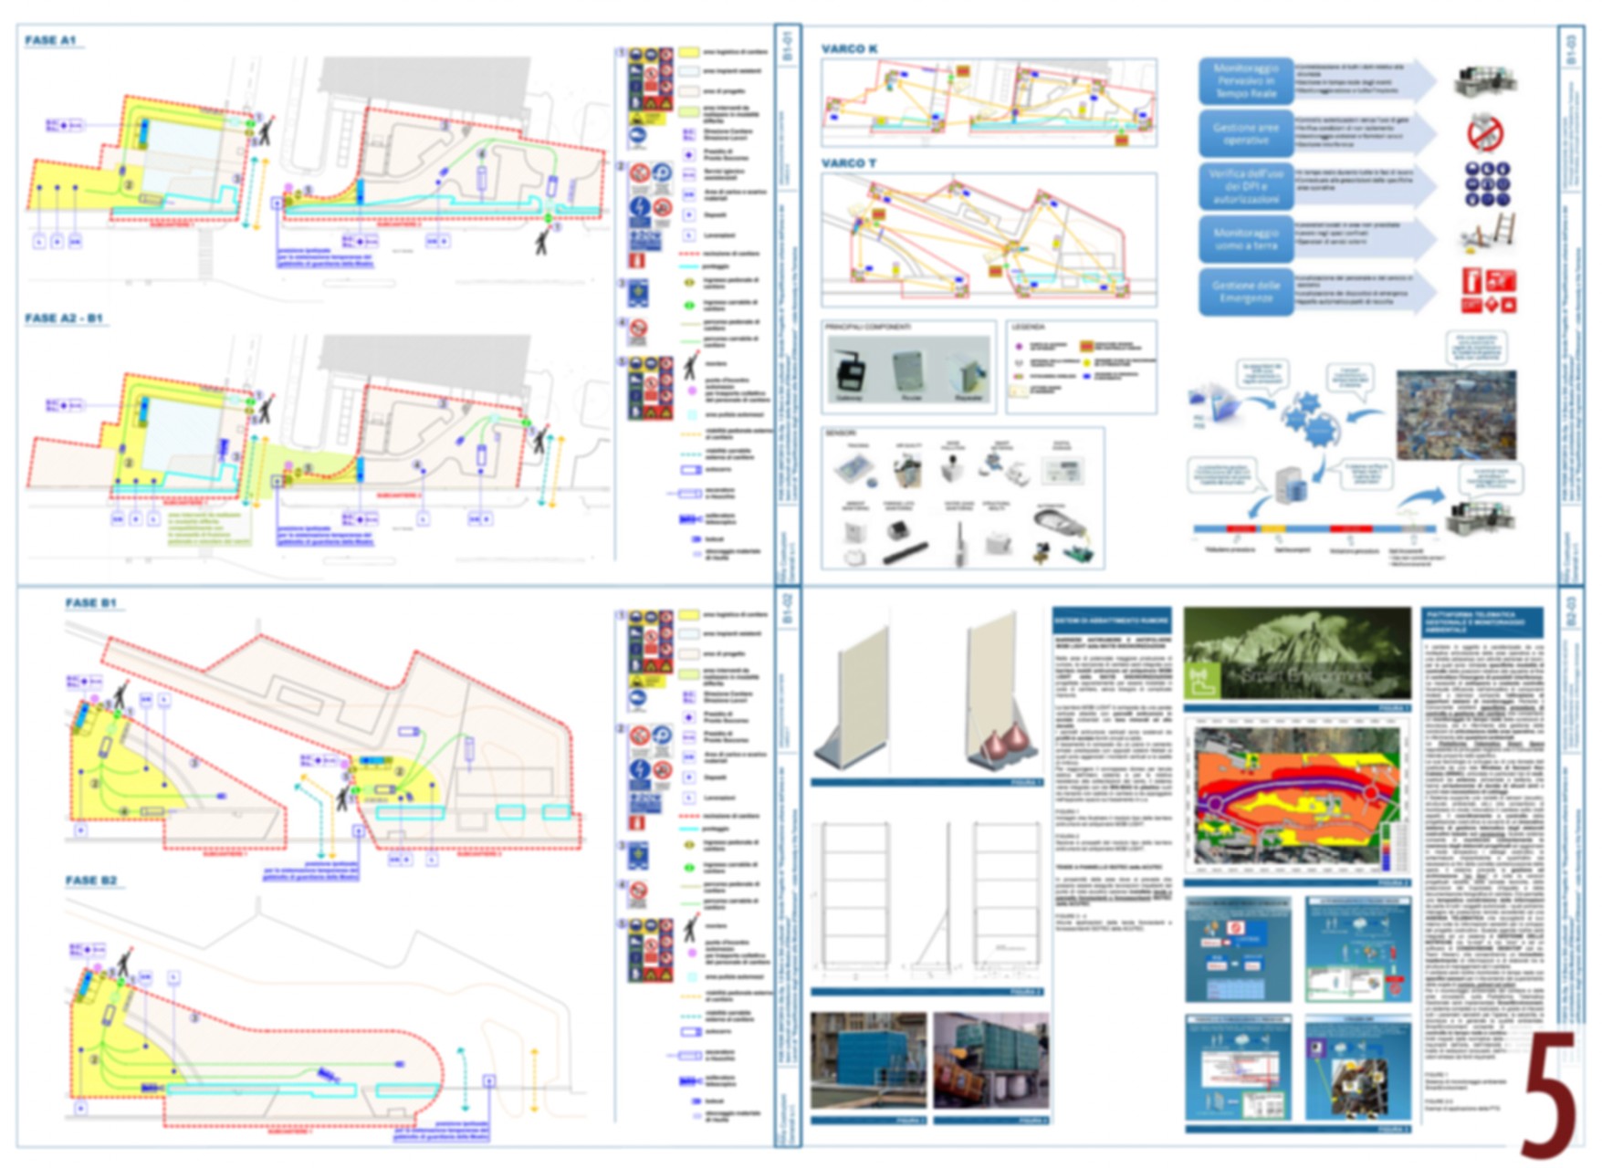The width and height of the screenshot is (1602, 1168).
Task: Click the red prohibition sign icon
Action: pyautogui.click(x=1485, y=133)
